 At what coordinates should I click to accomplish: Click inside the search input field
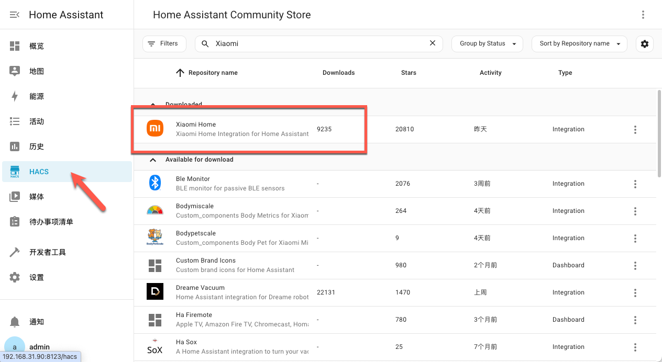tap(314, 43)
